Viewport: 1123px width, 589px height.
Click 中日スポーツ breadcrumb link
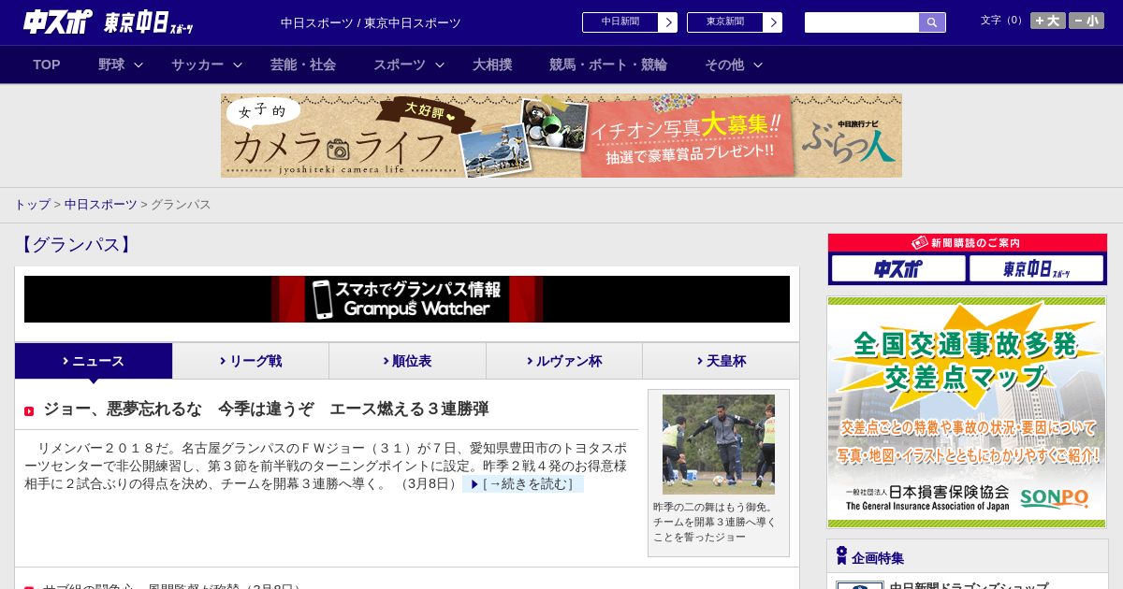(100, 205)
